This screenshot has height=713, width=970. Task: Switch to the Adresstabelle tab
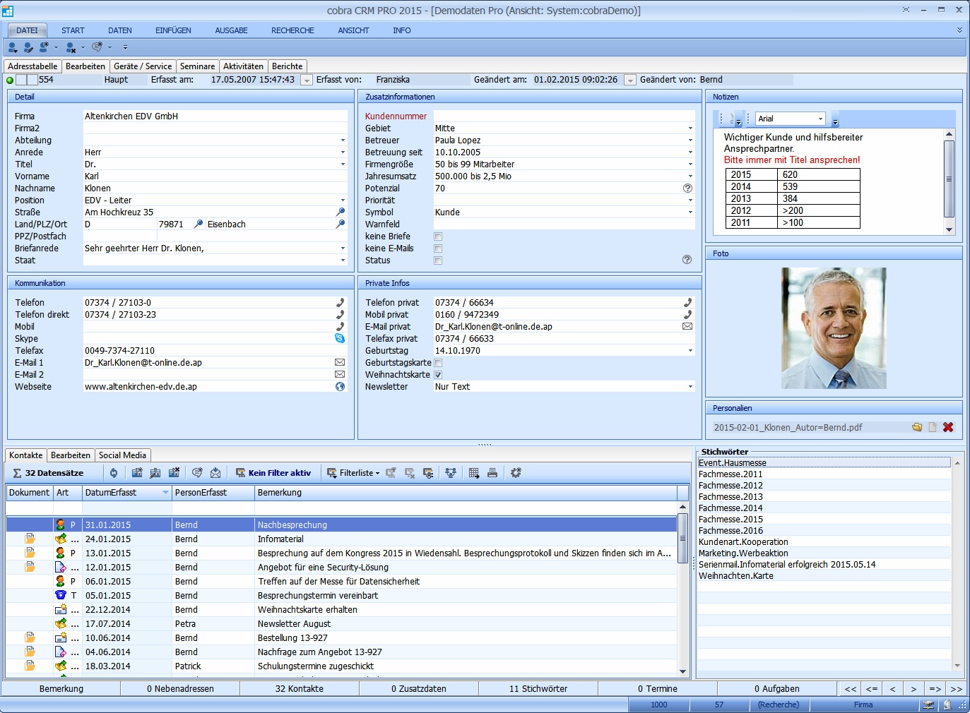(32, 66)
